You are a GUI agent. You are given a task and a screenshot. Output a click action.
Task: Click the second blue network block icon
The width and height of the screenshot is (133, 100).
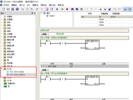[x=77, y=9]
